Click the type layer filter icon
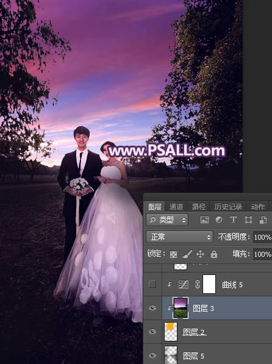 pyautogui.click(x=233, y=219)
